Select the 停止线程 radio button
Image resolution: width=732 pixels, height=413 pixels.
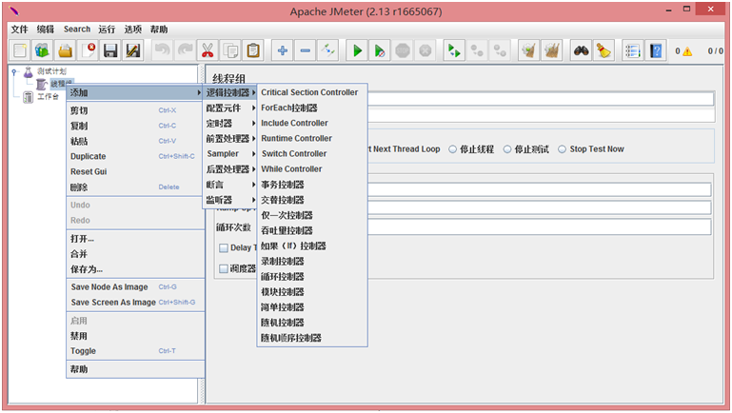(x=452, y=148)
